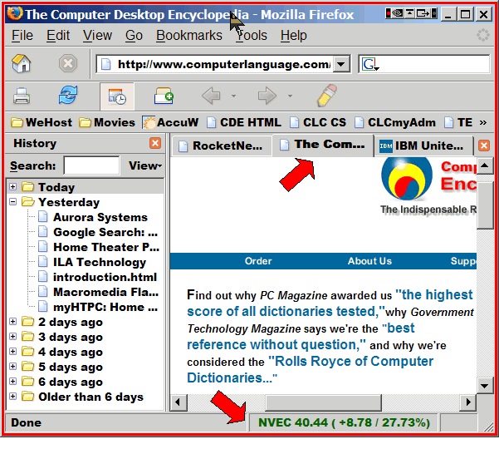Open the WeHost bookmarks folder
The width and height of the screenshot is (499, 449).
[42, 122]
